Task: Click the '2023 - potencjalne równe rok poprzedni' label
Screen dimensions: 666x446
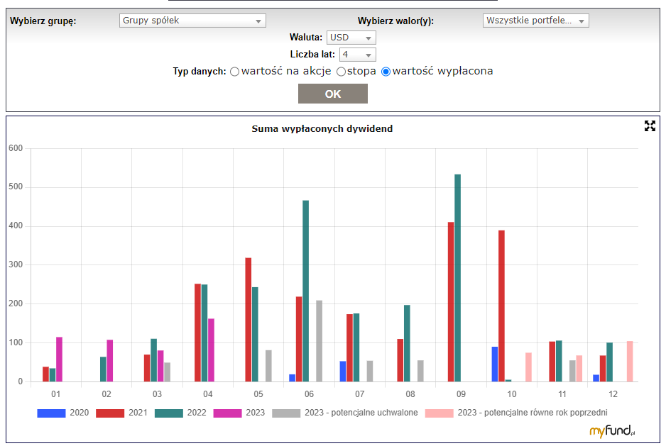Action: tap(533, 413)
